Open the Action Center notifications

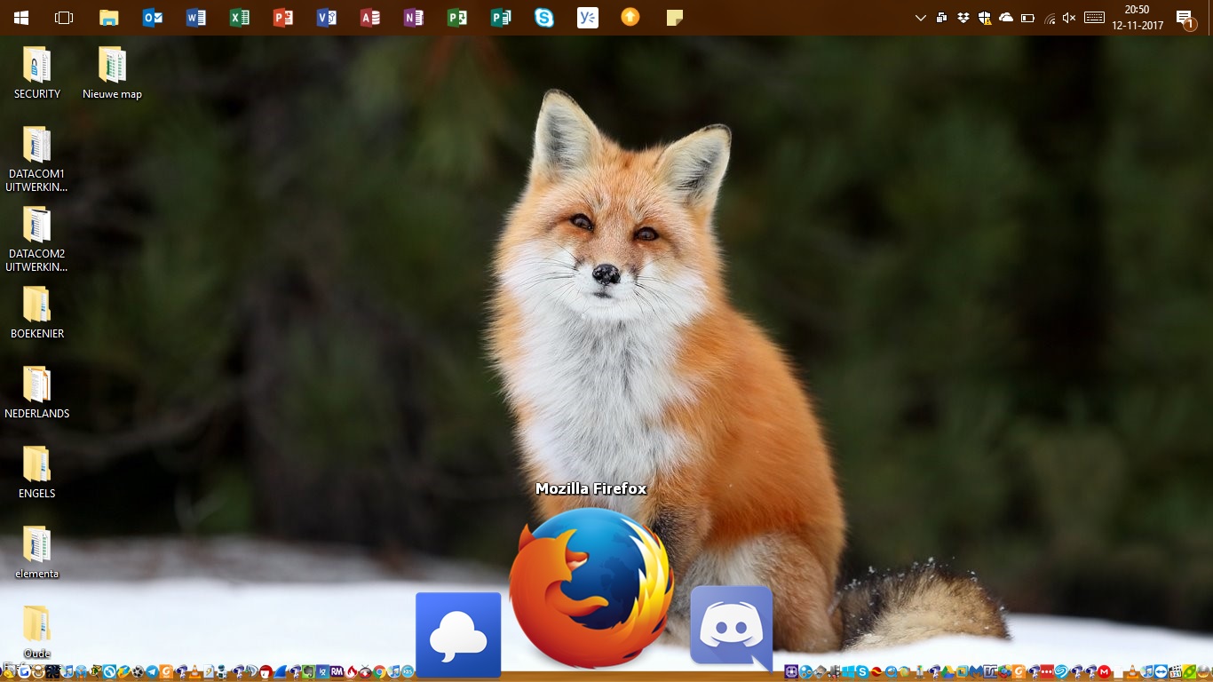(1185, 18)
